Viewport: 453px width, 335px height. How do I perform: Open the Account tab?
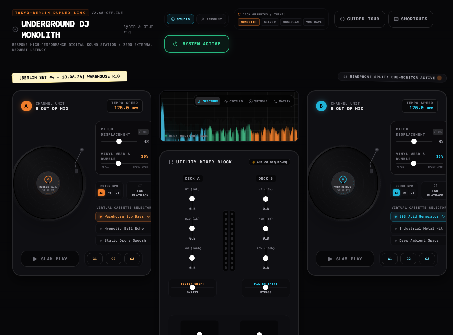tap(211, 19)
